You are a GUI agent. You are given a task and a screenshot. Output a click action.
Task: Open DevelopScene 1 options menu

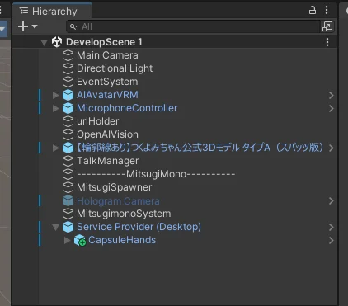327,42
